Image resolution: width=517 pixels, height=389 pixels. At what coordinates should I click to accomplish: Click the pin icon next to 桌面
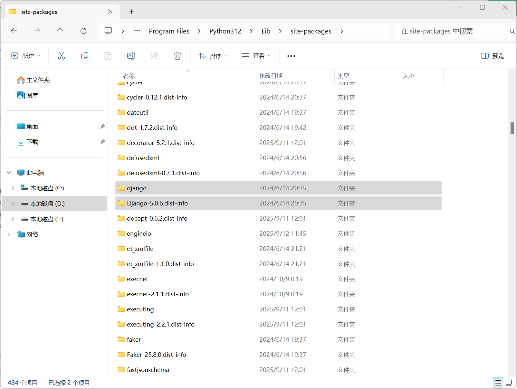[x=102, y=127]
